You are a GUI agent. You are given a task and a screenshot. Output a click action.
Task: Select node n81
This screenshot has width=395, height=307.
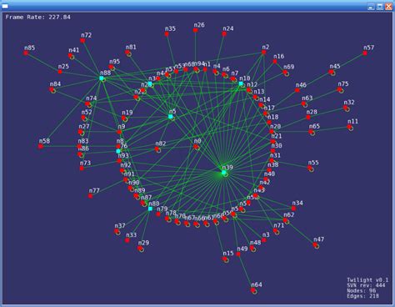127,53
